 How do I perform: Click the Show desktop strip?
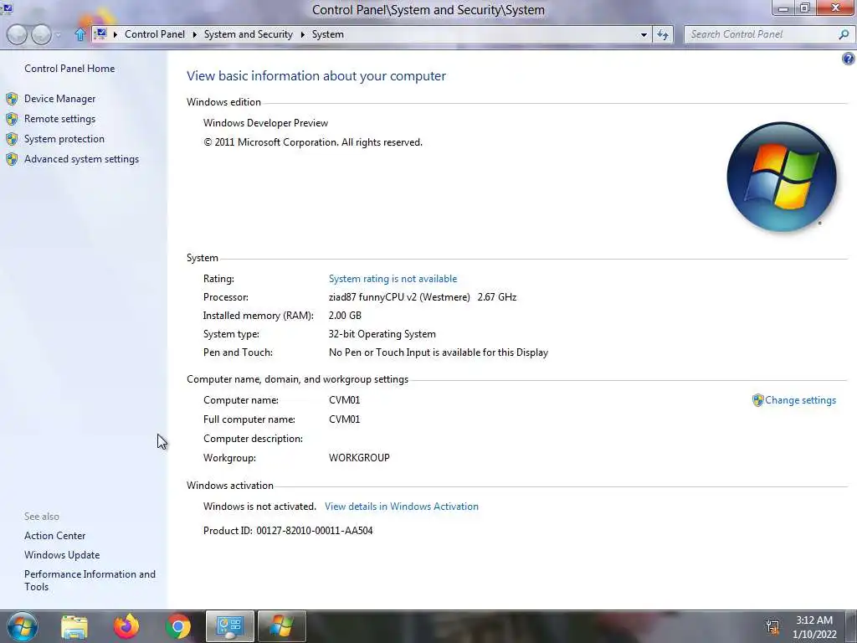click(850, 626)
